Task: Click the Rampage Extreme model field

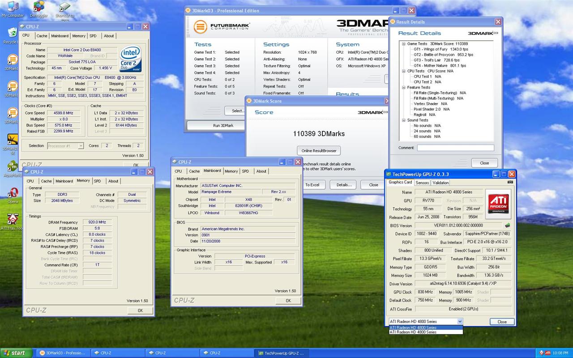Action: point(231,192)
